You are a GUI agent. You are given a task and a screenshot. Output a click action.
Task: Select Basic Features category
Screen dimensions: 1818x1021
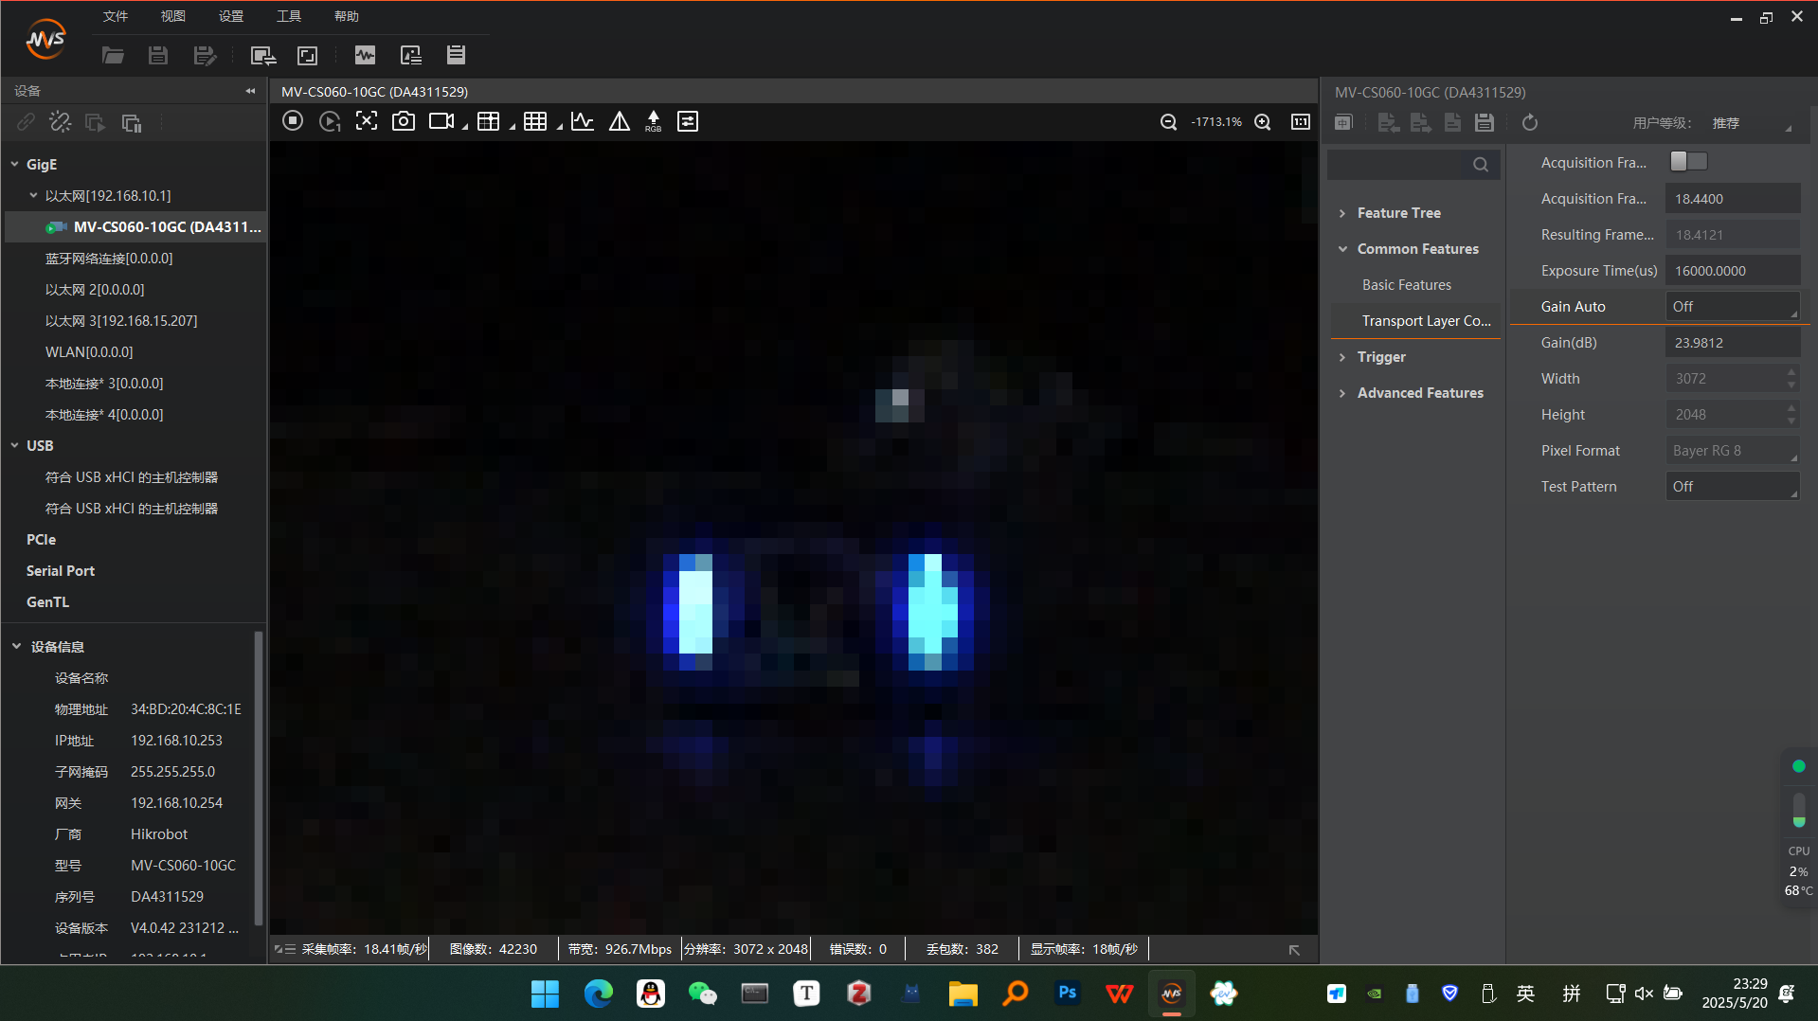click(x=1406, y=285)
